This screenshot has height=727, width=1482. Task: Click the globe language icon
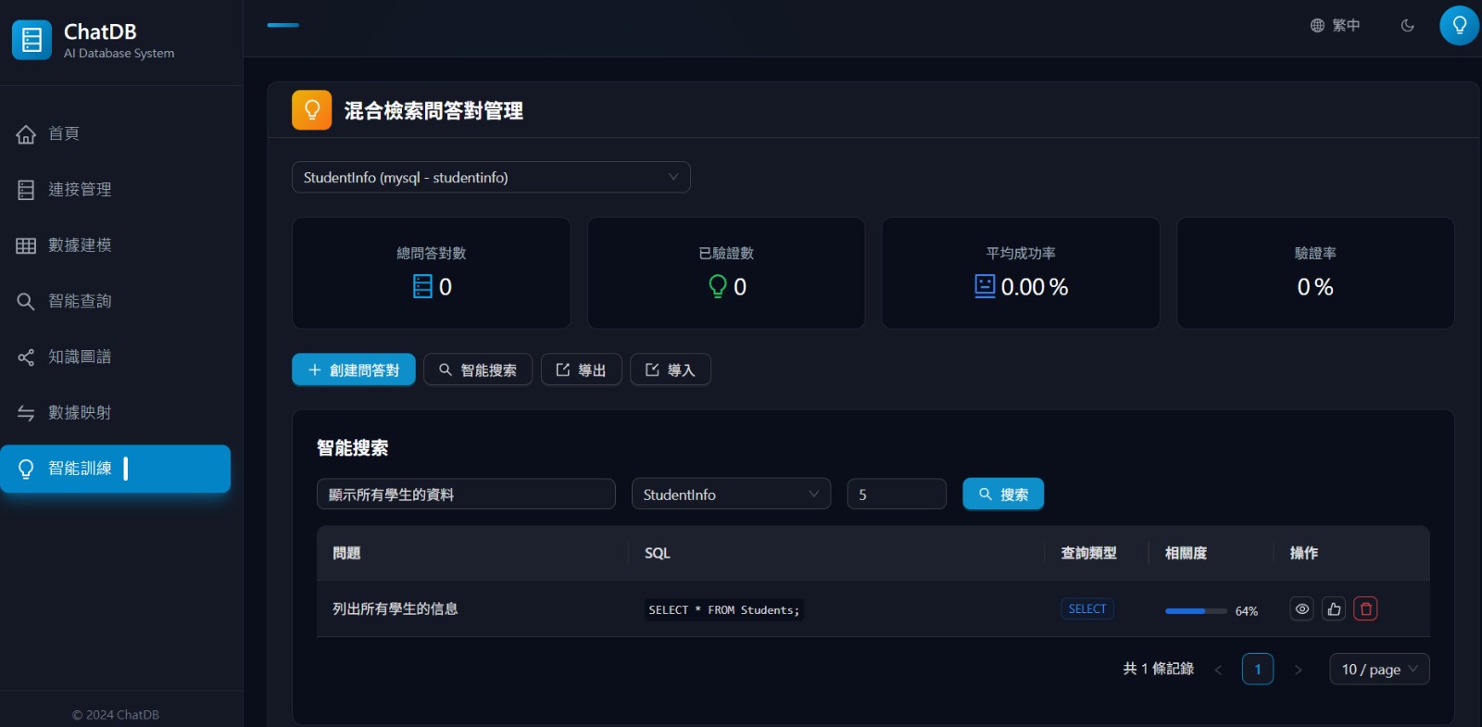pos(1317,25)
